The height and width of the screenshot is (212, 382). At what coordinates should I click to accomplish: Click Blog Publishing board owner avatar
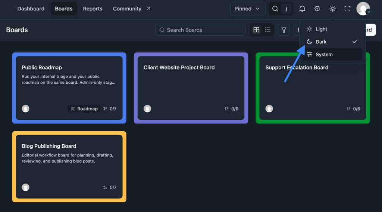click(26, 187)
